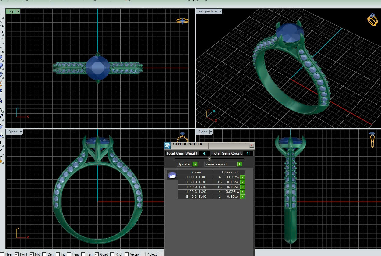Viewport: 381px width, 256px height.
Task: Click the ring icon in Top viewport
Action: click(x=182, y=21)
